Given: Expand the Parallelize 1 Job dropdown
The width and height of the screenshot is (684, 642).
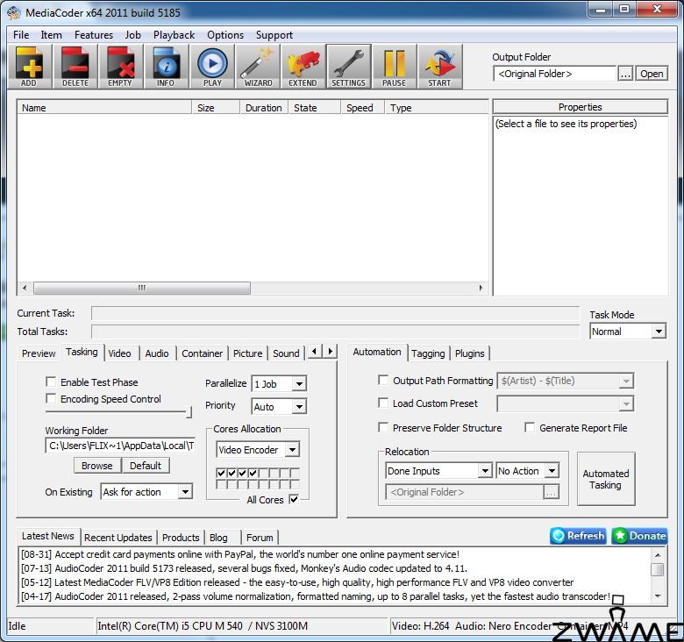Looking at the screenshot, I should coord(299,384).
